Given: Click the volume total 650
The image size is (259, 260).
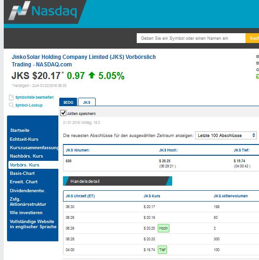Looking at the screenshot, I should 69,161.
